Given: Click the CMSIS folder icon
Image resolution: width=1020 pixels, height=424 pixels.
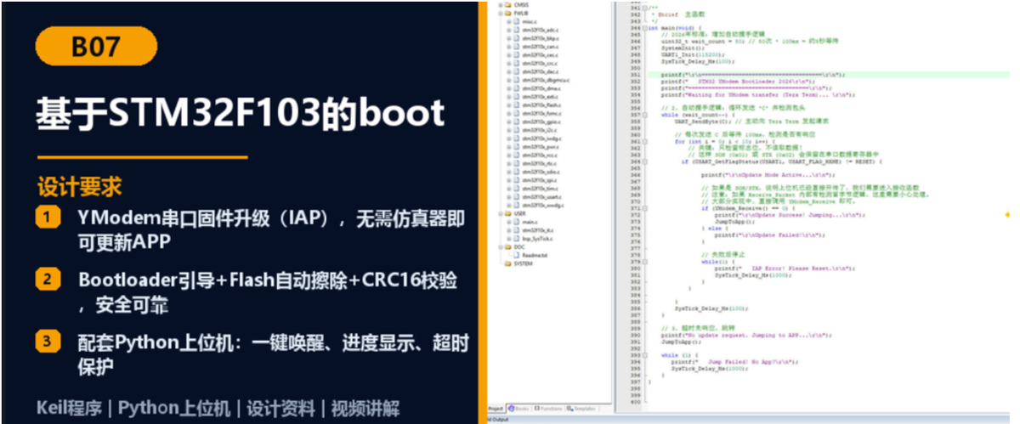Looking at the screenshot, I should click(507, 4).
